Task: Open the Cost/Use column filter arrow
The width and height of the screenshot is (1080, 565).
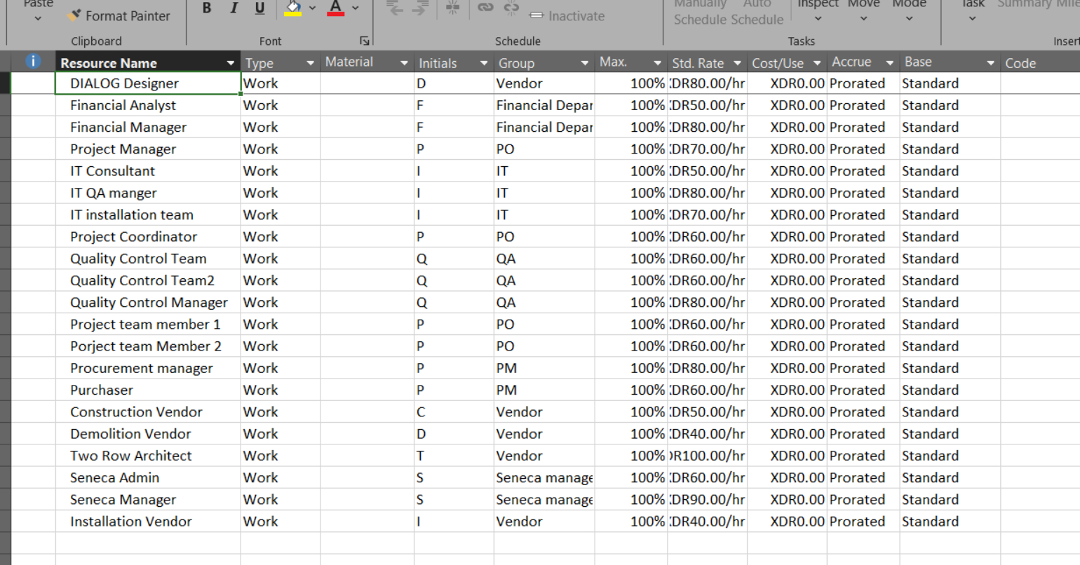Action: click(817, 63)
